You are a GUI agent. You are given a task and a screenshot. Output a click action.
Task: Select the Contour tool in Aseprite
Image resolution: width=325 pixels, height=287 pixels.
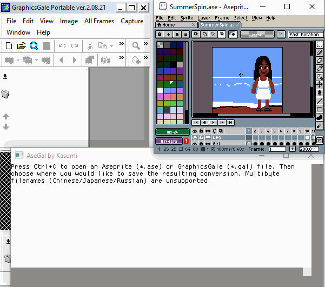pos(320,117)
